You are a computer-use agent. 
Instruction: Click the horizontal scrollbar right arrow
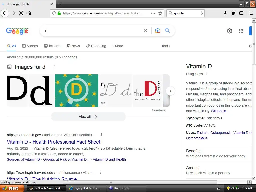[x=249, y=182]
